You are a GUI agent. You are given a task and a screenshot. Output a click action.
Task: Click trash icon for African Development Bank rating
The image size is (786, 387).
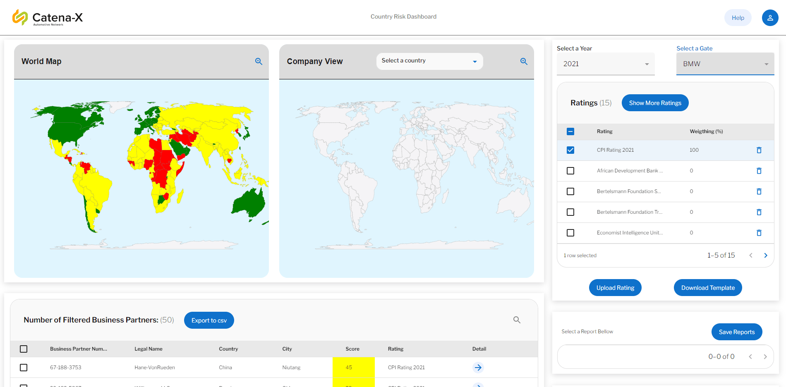759,171
